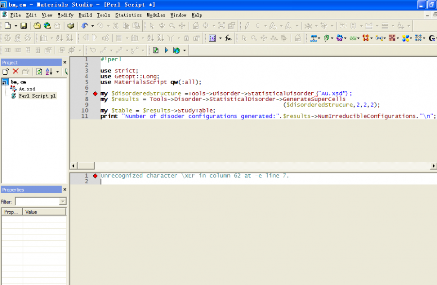This screenshot has width=437, height=285.
Task: Click the New item icon in Project panel
Action: [x=5, y=71]
